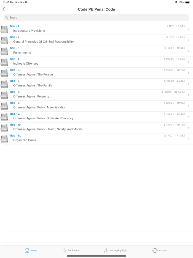Tap the back arrow icon

pos(4,9)
